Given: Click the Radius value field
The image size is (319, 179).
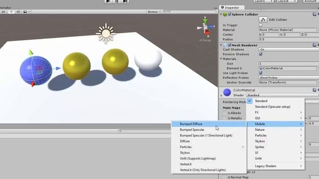Looking at the screenshot, I should click(289, 39).
